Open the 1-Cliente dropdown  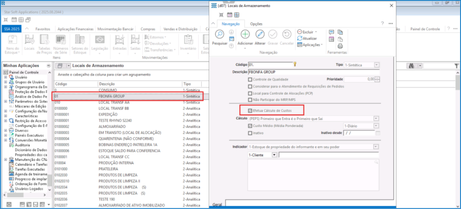pyautogui.click(x=275, y=154)
